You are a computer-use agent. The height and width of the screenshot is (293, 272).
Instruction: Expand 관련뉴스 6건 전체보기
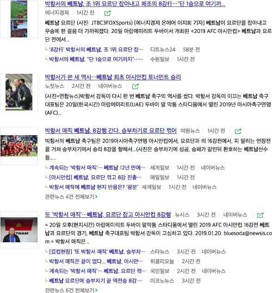point(71,290)
